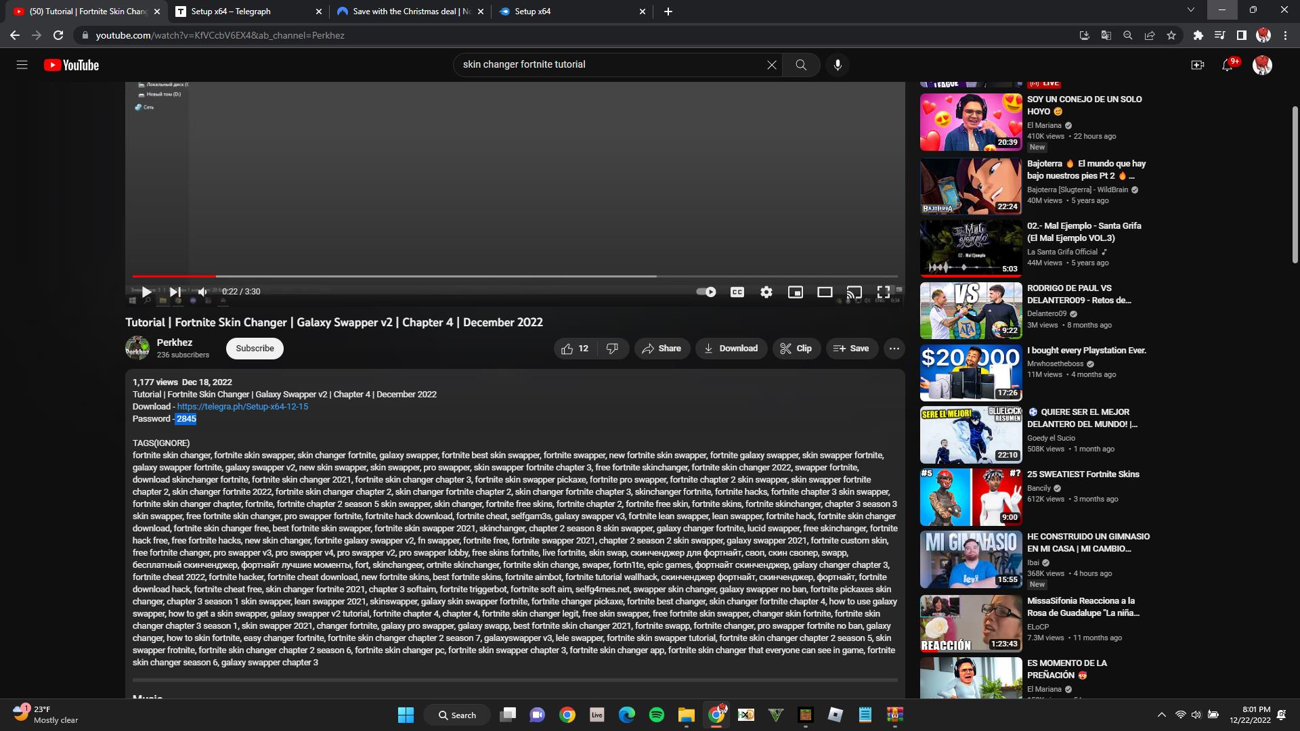The image size is (1300, 731).
Task: Subscribe to Perkhez channel
Action: (255, 349)
